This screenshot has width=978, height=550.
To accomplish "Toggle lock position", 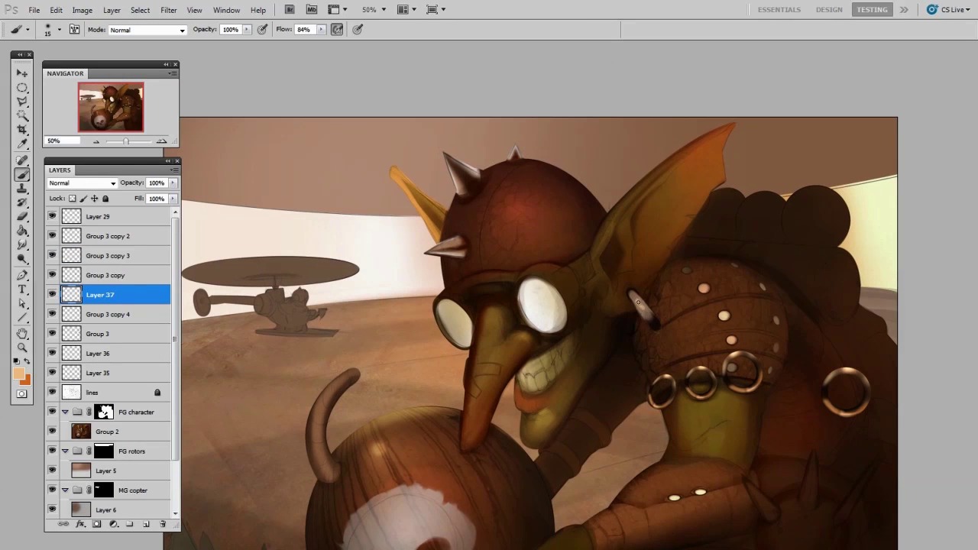I will click(95, 199).
